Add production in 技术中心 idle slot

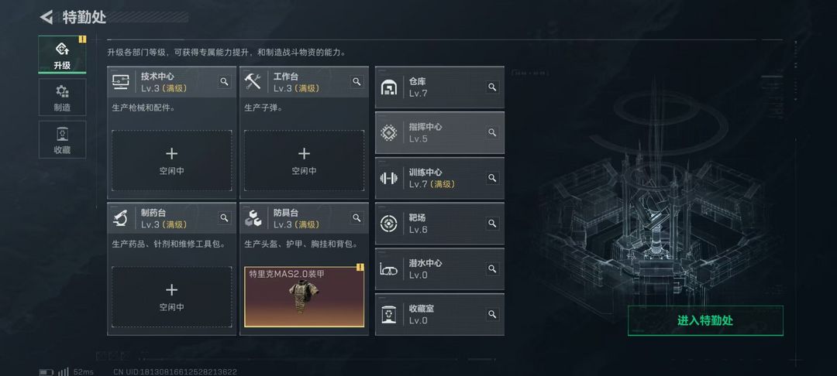[x=171, y=160]
